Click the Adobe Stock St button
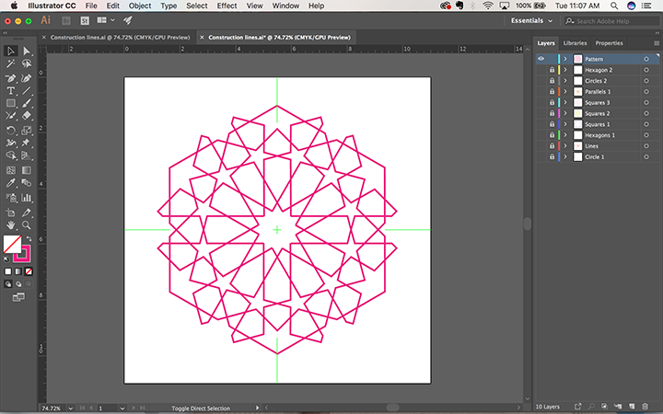Viewport: 663px width, 414px height. (85, 20)
